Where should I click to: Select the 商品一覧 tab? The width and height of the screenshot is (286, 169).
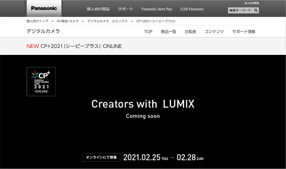pos(168,32)
